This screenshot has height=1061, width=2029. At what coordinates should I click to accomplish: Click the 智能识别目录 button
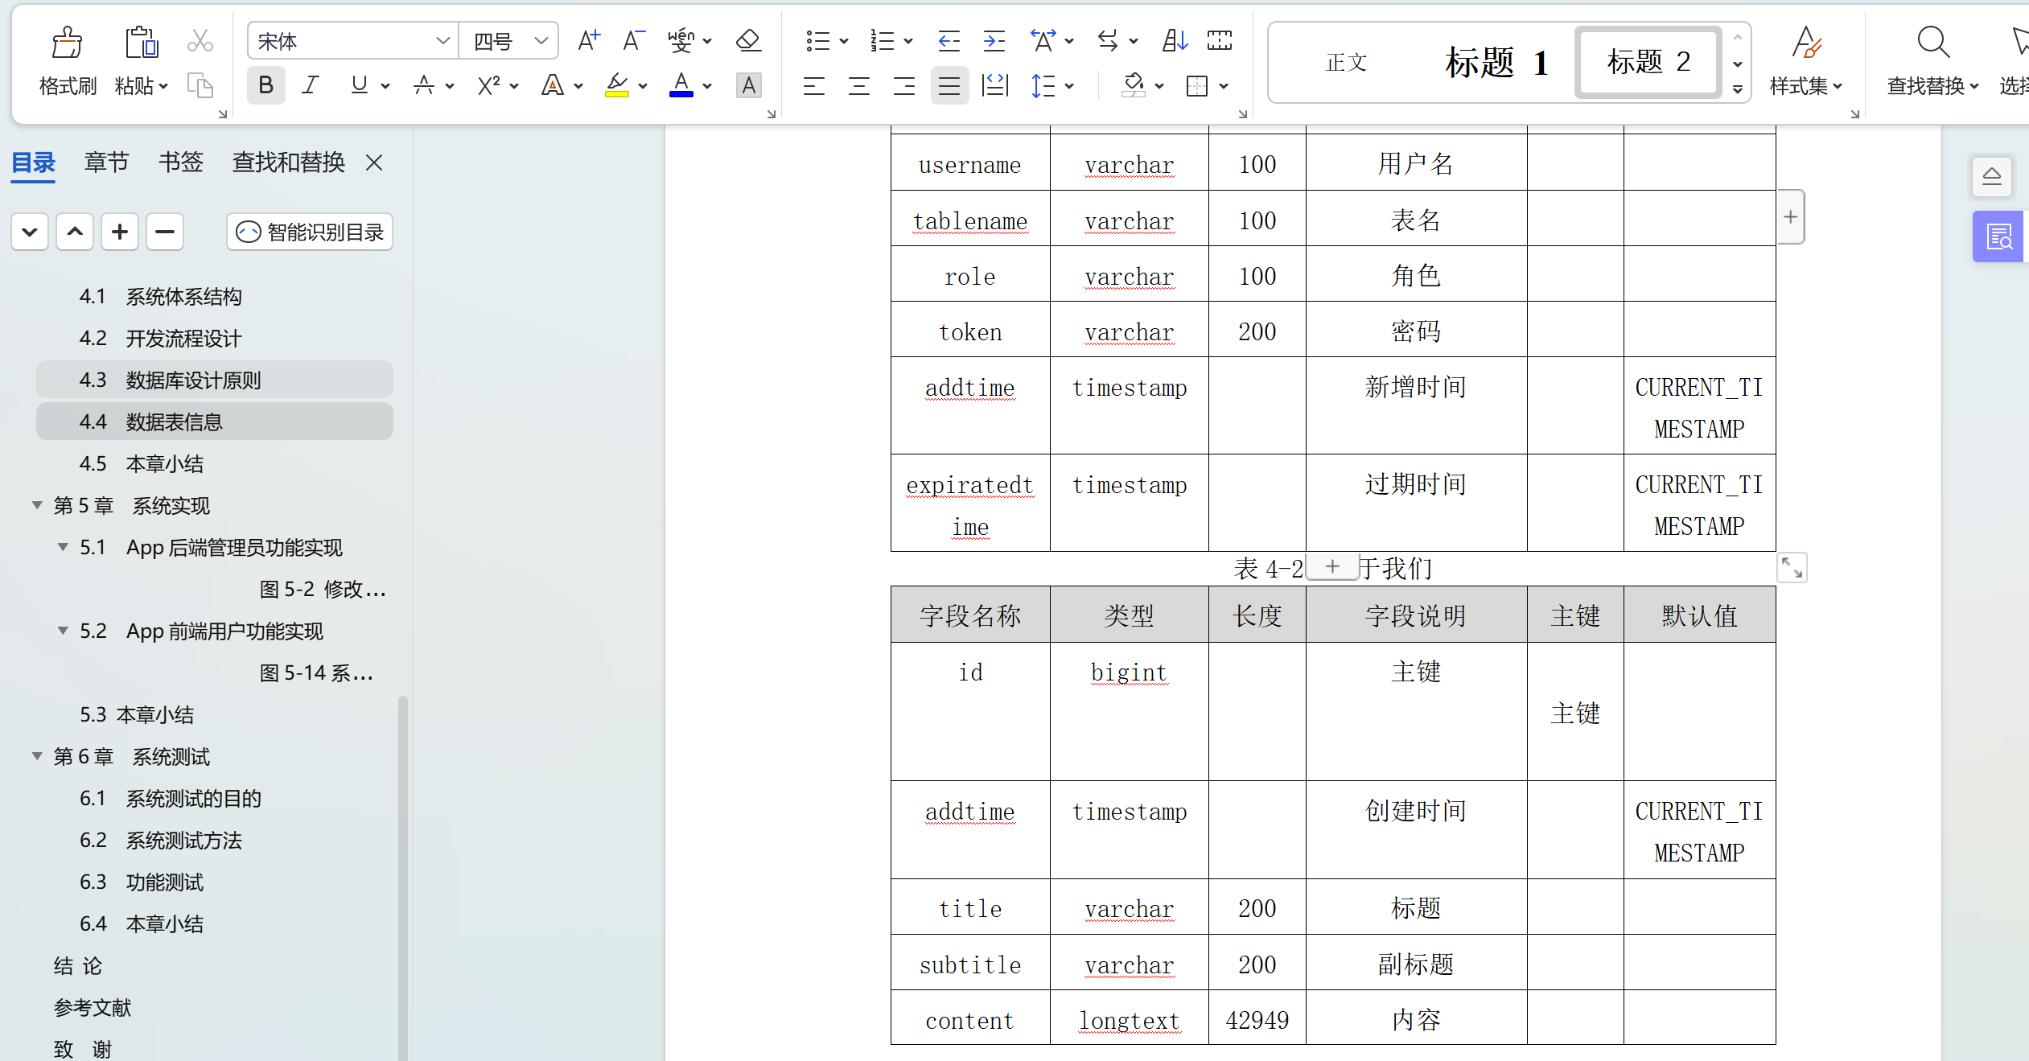[310, 232]
